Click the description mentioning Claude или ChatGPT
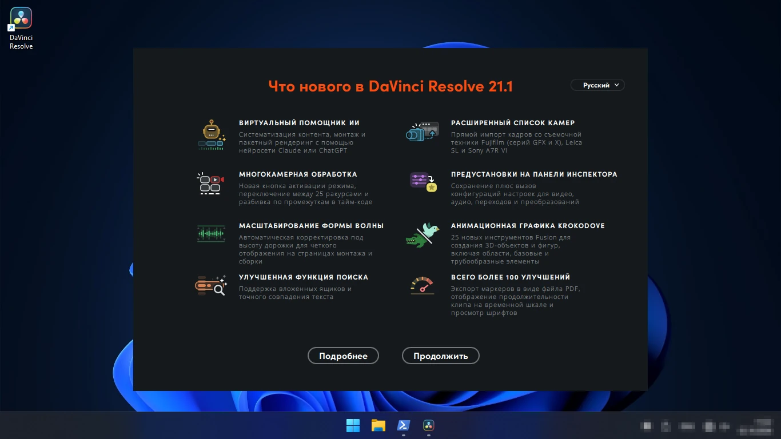 coord(302,143)
